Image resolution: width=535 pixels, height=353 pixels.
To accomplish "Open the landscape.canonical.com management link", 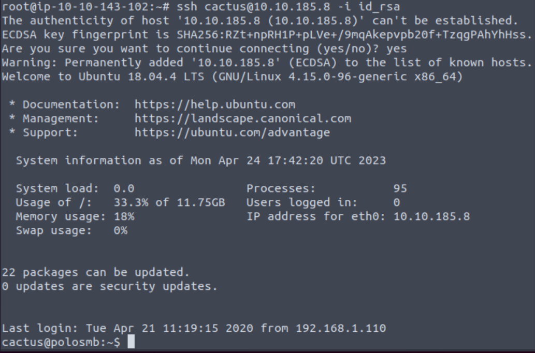I will point(242,119).
